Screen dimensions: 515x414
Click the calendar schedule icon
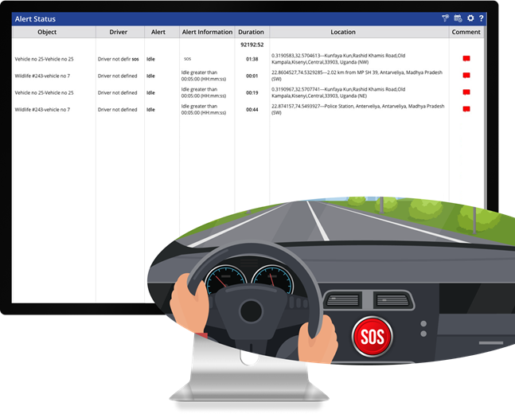pyautogui.click(x=458, y=18)
